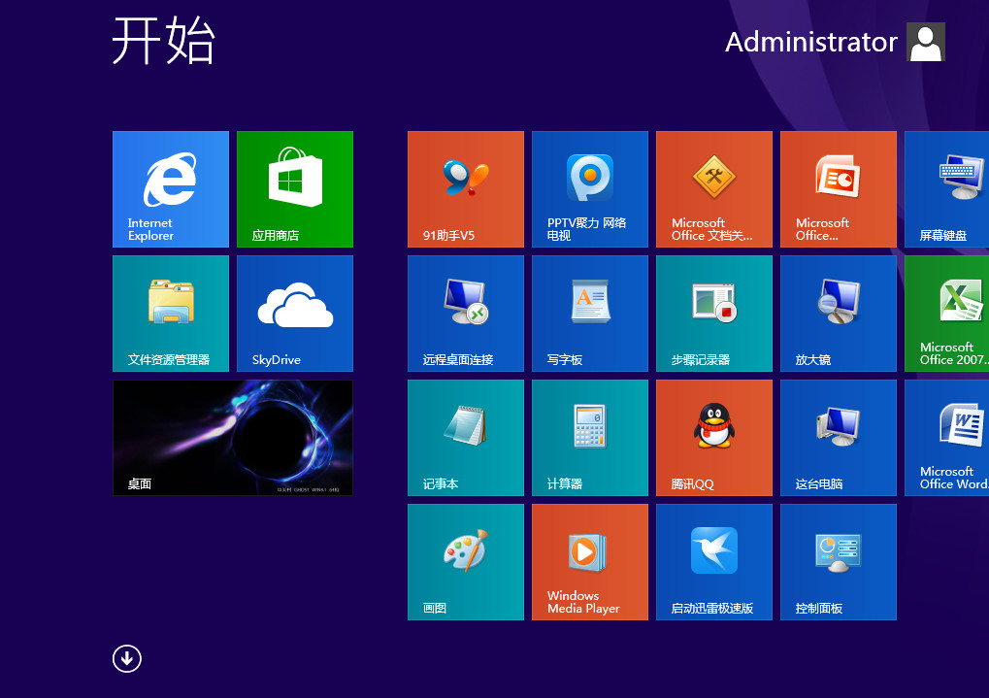Open the 腾讯QQ penguin tile
This screenshot has width=989, height=698.
point(714,438)
